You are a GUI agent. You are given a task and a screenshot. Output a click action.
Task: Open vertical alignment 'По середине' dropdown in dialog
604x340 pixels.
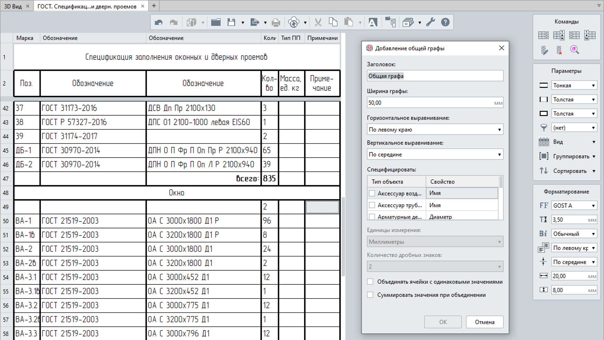pos(435,155)
